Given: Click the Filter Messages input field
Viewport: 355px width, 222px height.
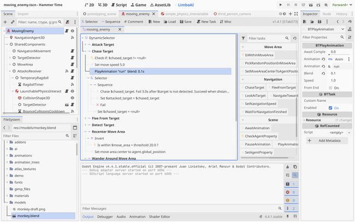Looking at the screenshot, I should (x=179, y=208).
